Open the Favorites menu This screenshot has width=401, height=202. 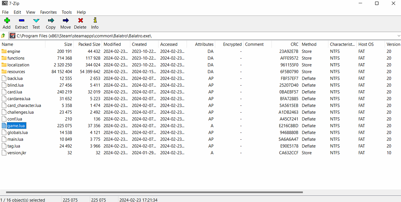tap(48, 12)
